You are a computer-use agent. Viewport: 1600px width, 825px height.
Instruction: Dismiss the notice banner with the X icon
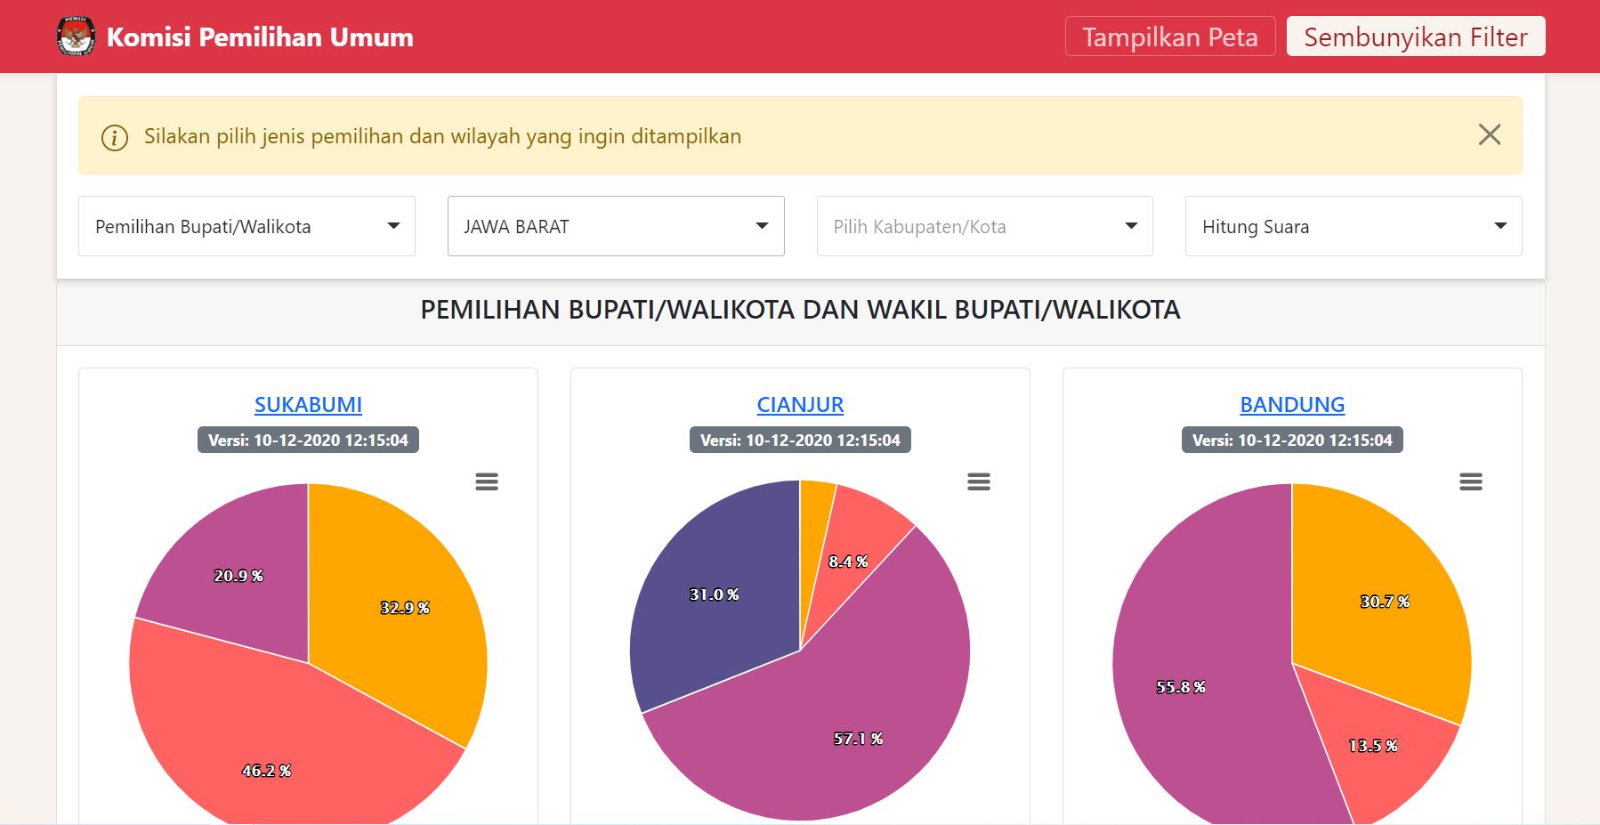pos(1490,134)
